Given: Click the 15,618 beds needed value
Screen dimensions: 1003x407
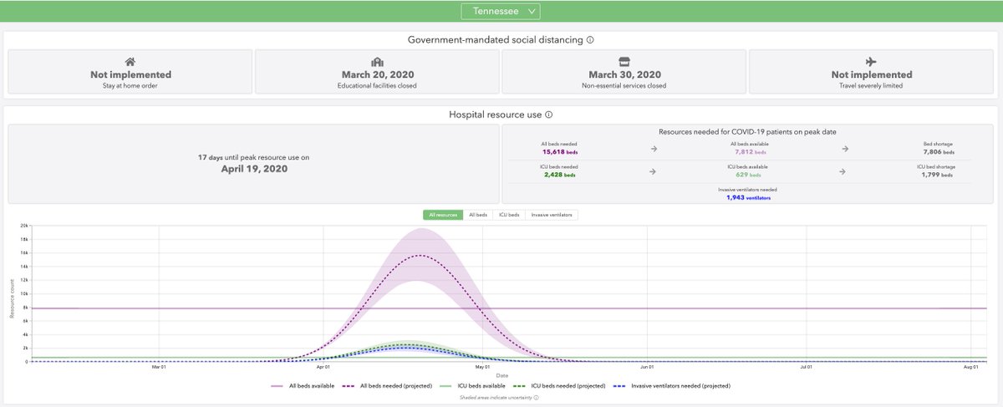Looking at the screenshot, I should (559, 153).
